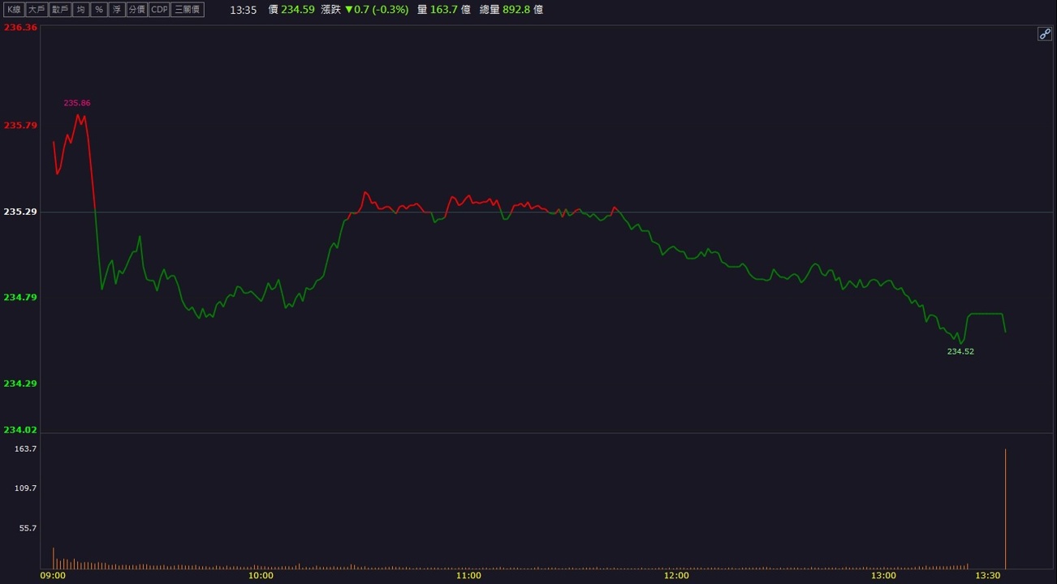This screenshot has width=1057, height=584.
Task: Select the 散戶 toolbar button
Action: click(59, 10)
